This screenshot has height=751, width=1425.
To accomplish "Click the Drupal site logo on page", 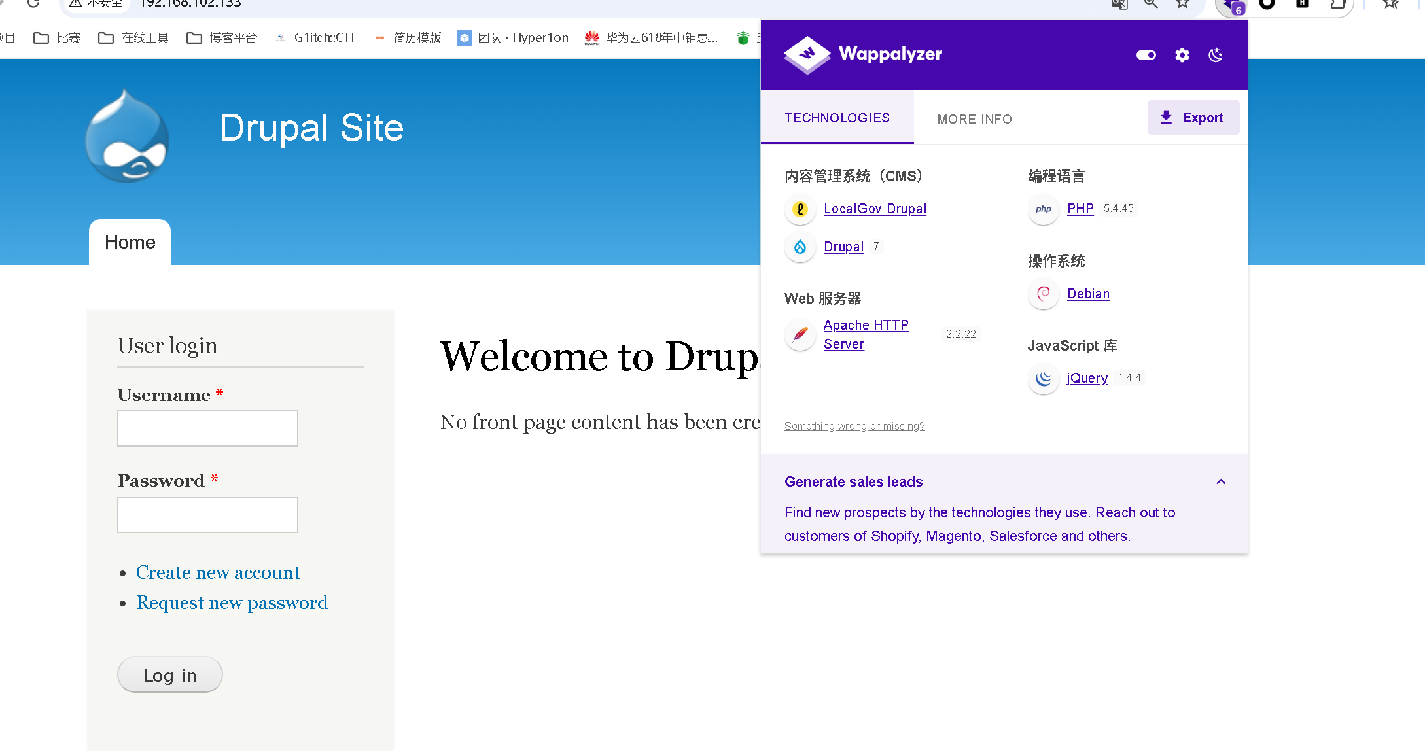I will tap(128, 135).
